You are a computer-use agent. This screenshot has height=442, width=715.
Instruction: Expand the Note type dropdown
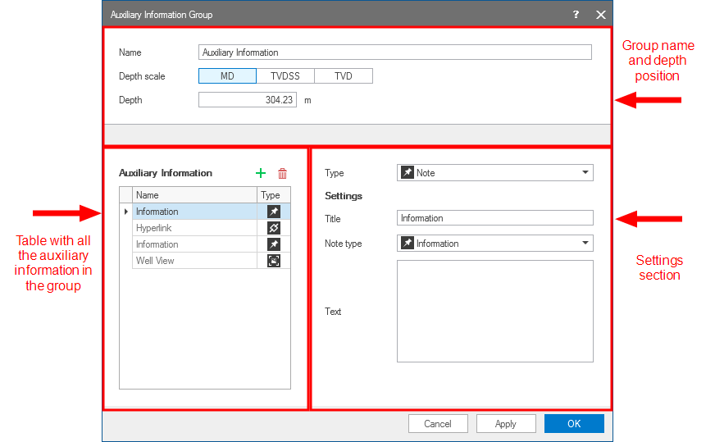tap(494, 244)
